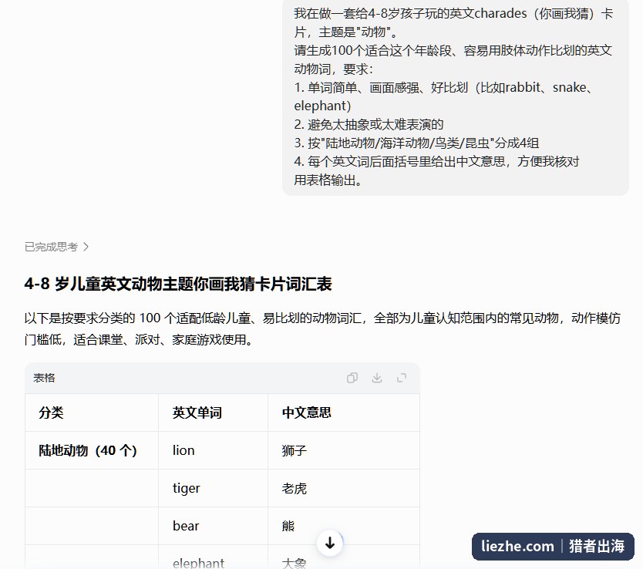Select the 陆地动物 (40 个) category cell

(x=92, y=450)
